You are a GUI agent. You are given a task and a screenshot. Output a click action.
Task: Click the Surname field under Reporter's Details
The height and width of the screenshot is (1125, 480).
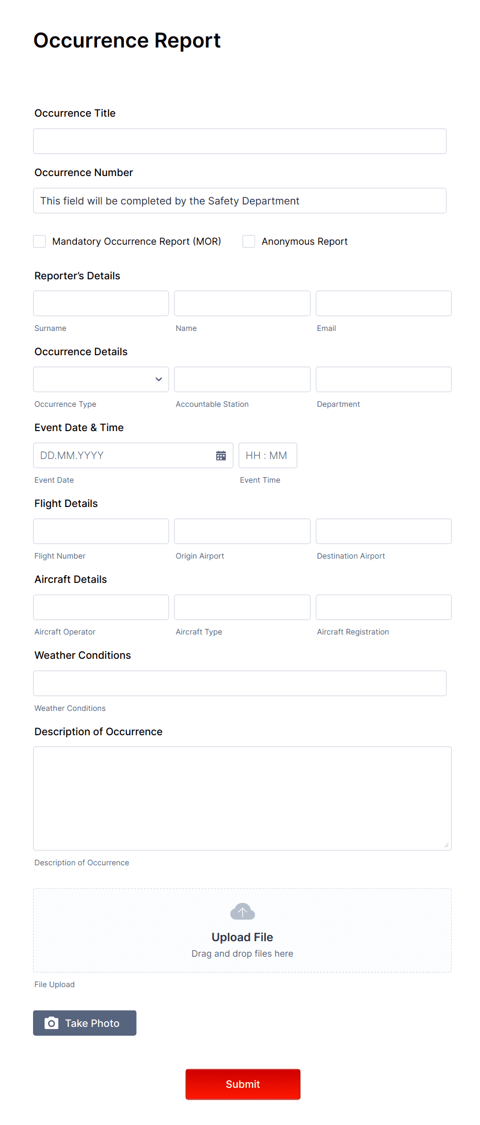click(101, 303)
